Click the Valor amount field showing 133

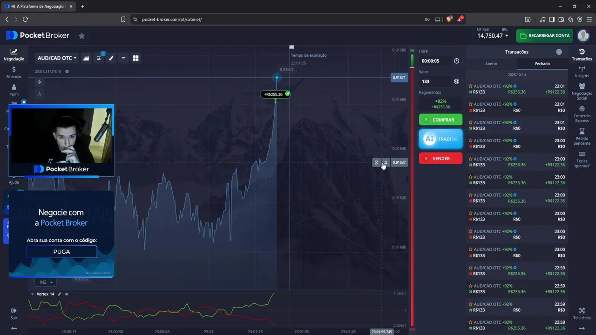point(436,81)
